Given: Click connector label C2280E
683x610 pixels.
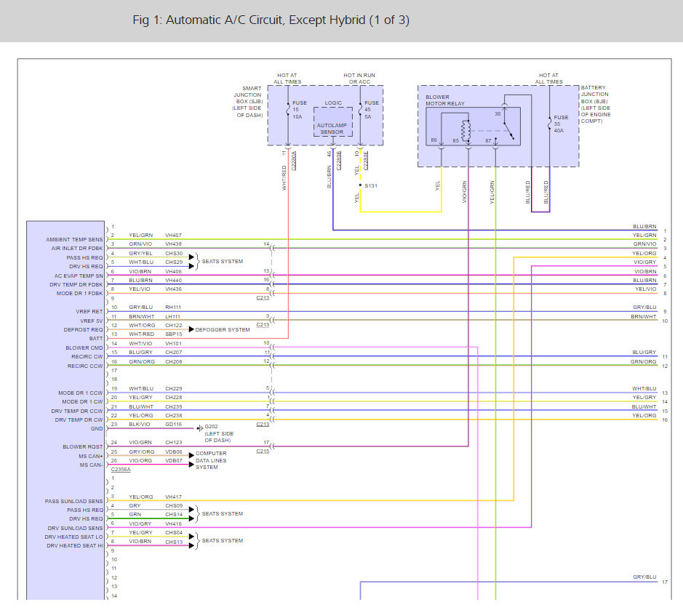Looking at the screenshot, I should (365, 161).
